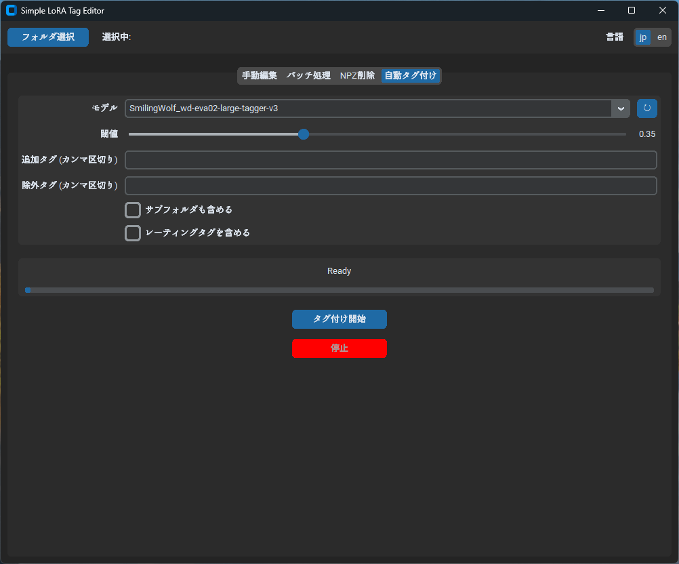Close the Simple LoRA Tag Editor window

662,11
